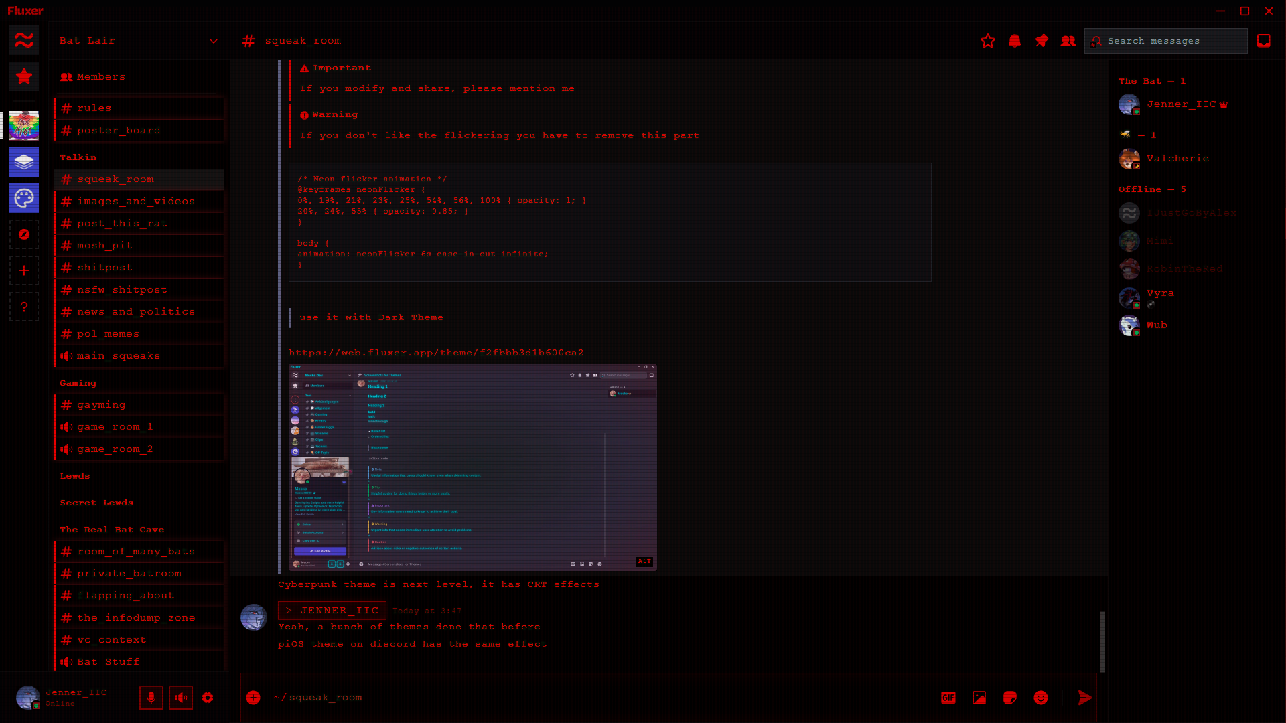
Task: Collapse the Gaming category
Action: pyautogui.click(x=78, y=383)
